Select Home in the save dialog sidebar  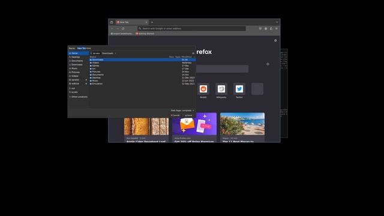(x=78, y=53)
